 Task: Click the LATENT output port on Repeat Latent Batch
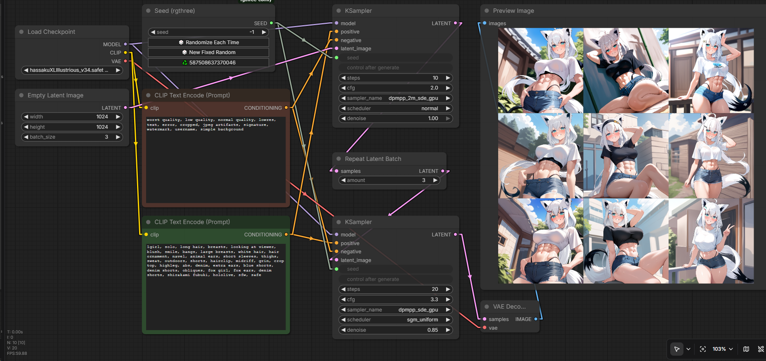pos(443,171)
